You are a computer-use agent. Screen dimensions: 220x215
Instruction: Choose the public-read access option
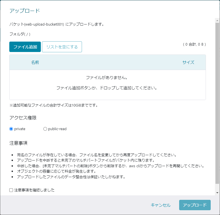click(x=45, y=129)
